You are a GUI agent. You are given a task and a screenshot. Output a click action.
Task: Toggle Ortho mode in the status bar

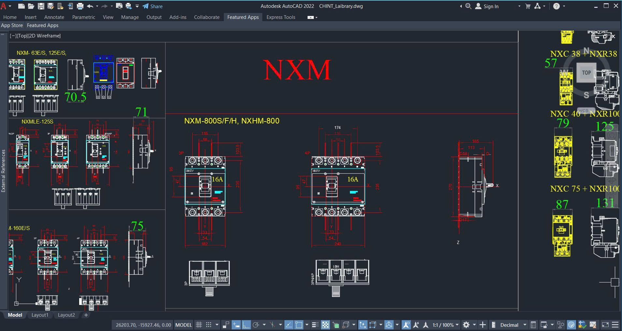[x=246, y=325]
